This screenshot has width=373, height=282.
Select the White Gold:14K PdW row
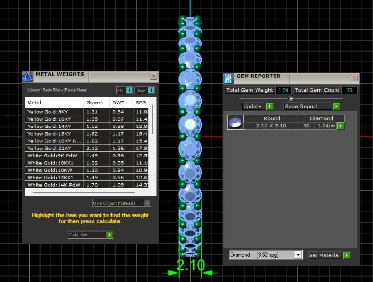(x=87, y=185)
